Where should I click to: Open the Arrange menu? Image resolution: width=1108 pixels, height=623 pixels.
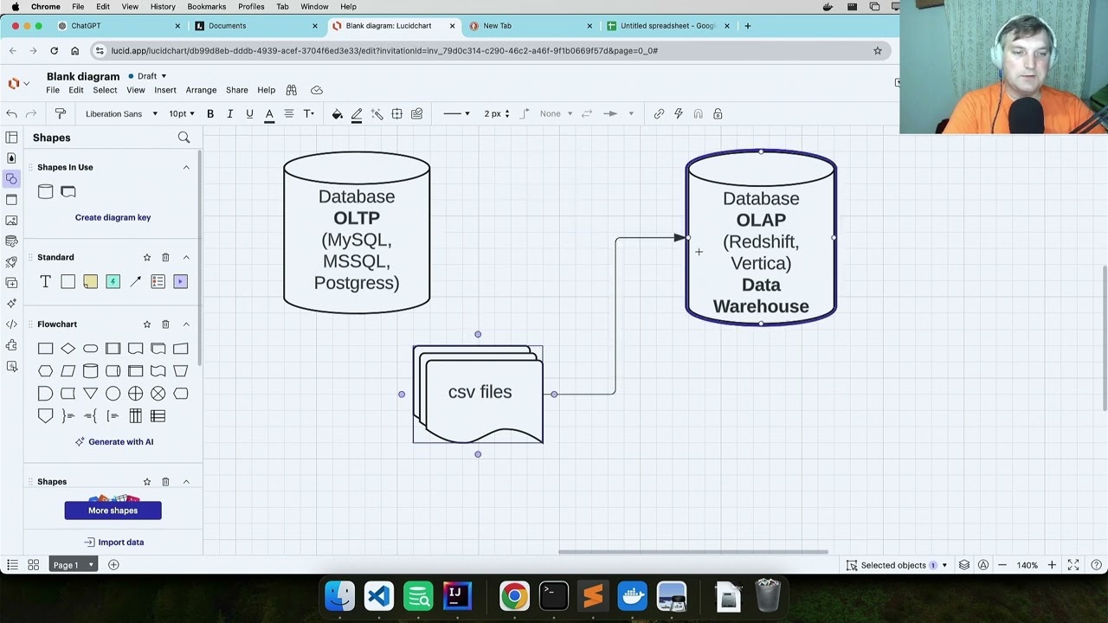coord(201,90)
